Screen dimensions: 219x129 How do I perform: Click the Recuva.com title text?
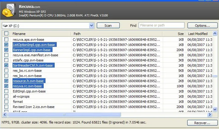(x=29, y=6)
